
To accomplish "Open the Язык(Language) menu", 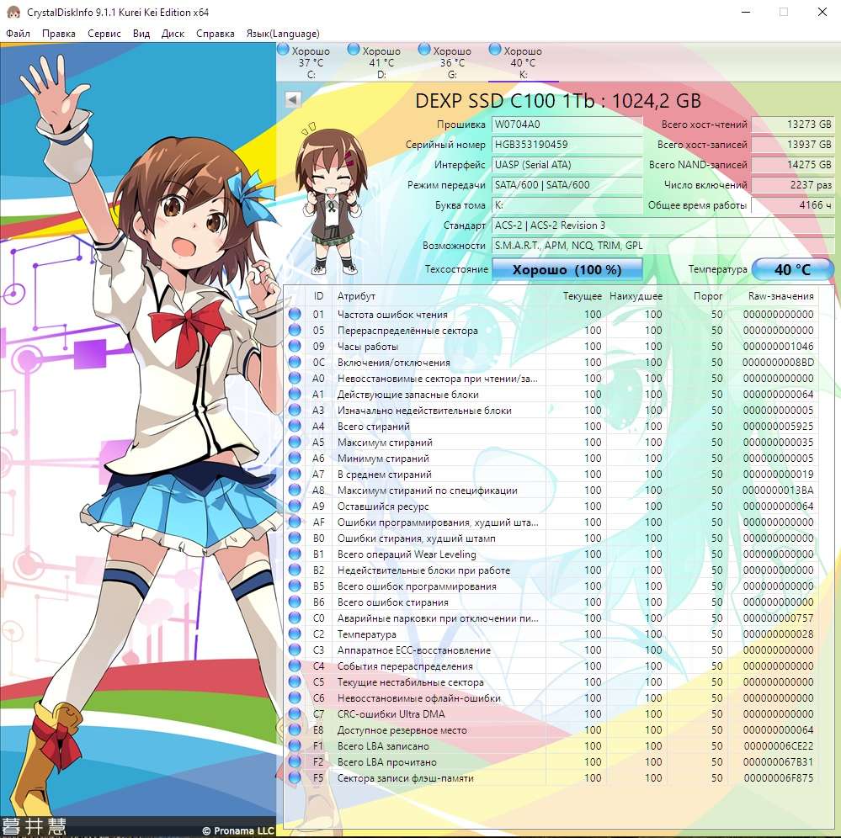I will pos(282,34).
